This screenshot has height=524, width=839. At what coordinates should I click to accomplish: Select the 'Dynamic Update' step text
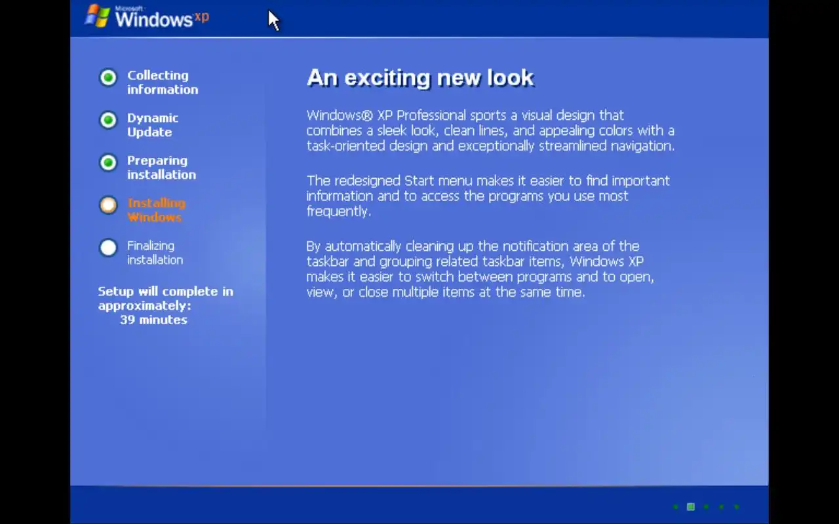pos(152,125)
